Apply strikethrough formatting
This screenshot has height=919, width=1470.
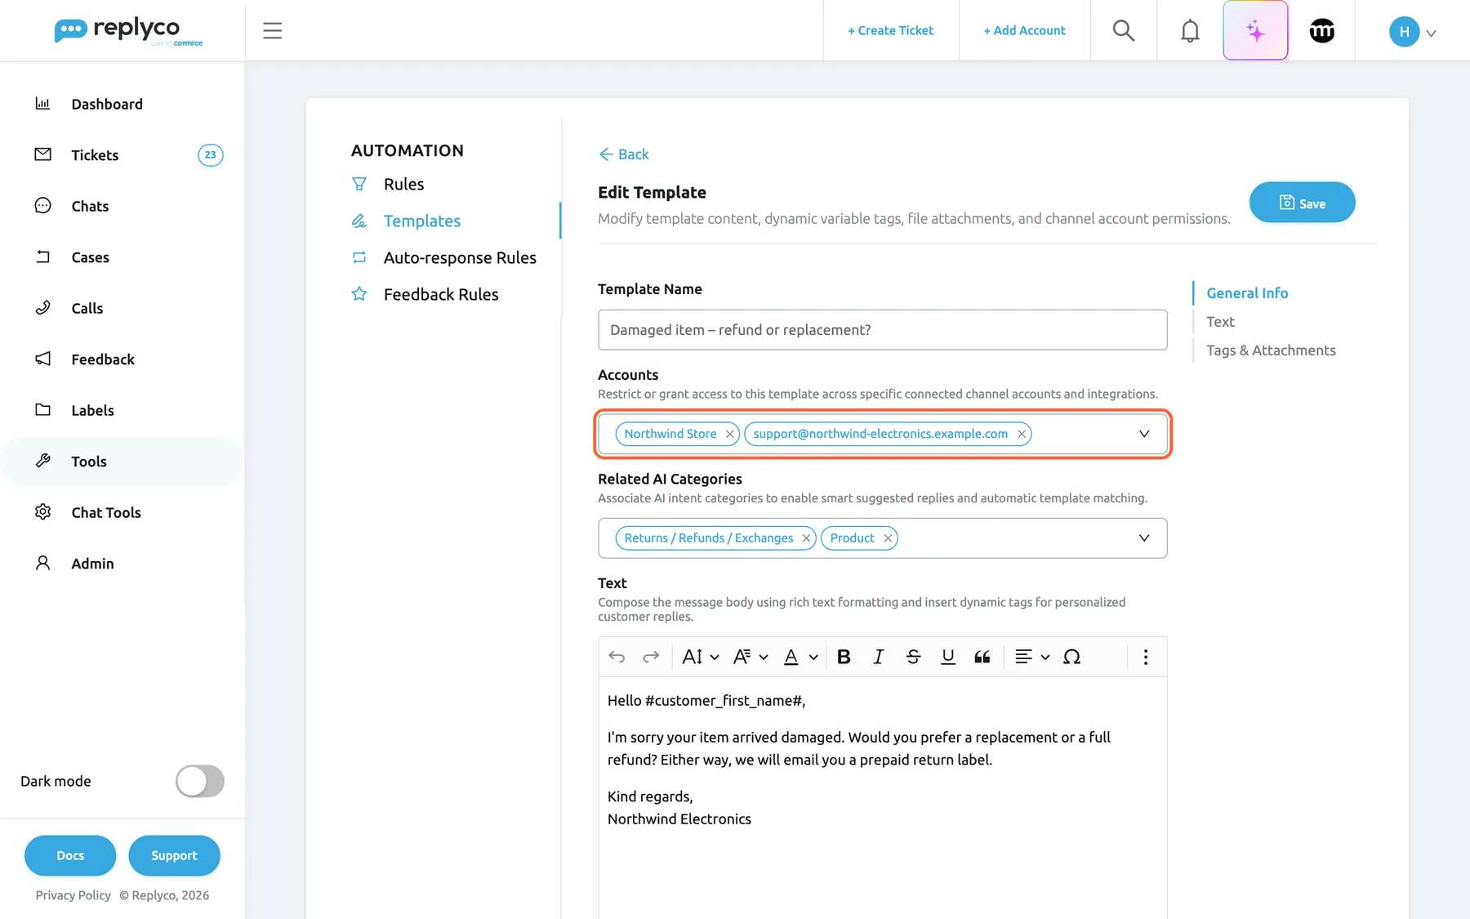tap(913, 657)
